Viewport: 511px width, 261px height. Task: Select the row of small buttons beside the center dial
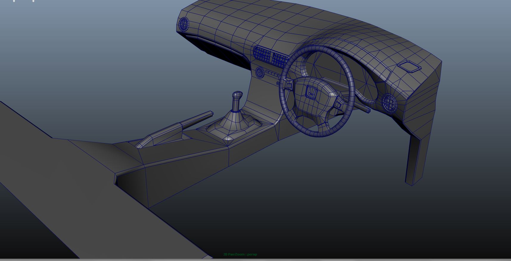point(273,73)
